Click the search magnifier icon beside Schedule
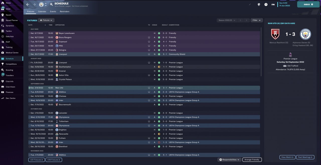 click(x=51, y=4)
